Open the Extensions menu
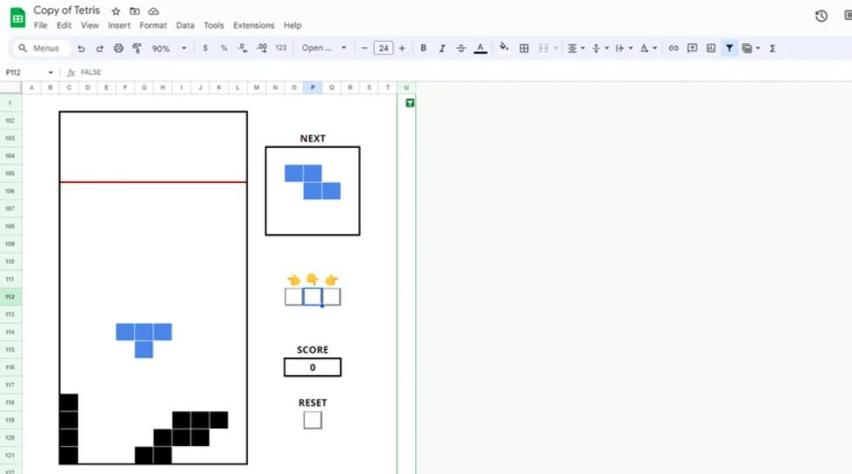The width and height of the screenshot is (852, 474). (x=254, y=25)
